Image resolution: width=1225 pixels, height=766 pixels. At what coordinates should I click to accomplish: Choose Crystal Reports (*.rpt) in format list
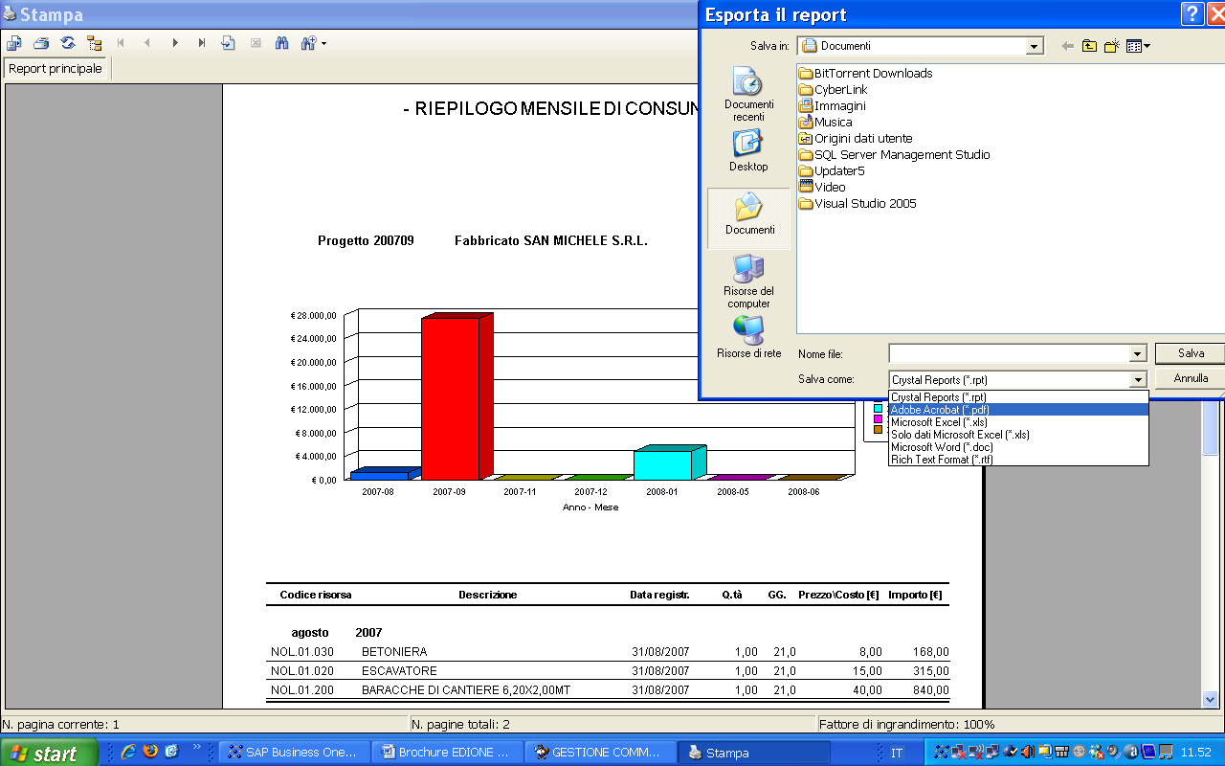coord(1018,397)
